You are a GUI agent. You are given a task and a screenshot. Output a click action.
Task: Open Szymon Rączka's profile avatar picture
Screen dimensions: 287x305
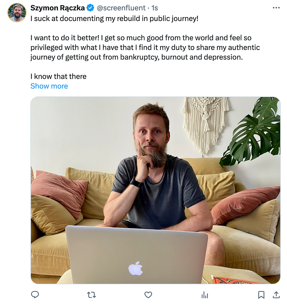17,13
